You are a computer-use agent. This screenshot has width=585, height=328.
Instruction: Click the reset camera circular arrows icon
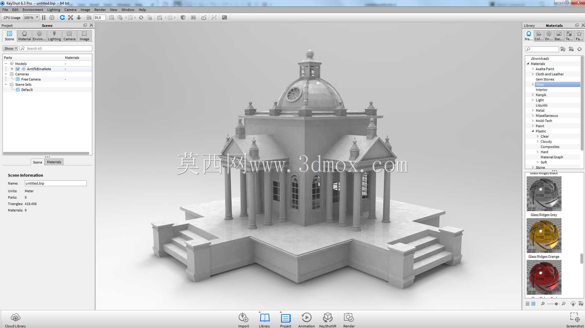pos(141,18)
